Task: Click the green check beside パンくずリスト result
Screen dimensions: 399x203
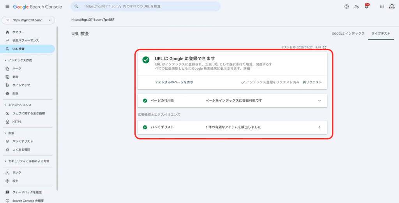Action: [145, 127]
